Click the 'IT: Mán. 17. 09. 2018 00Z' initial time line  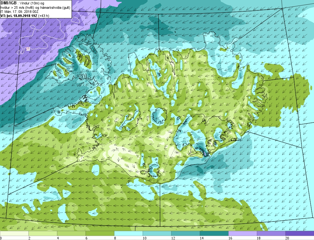click(19, 12)
